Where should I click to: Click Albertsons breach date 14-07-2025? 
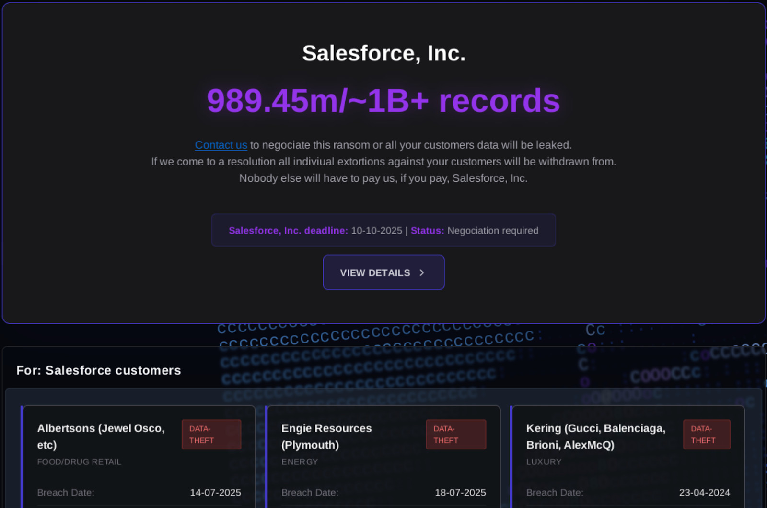coord(215,493)
